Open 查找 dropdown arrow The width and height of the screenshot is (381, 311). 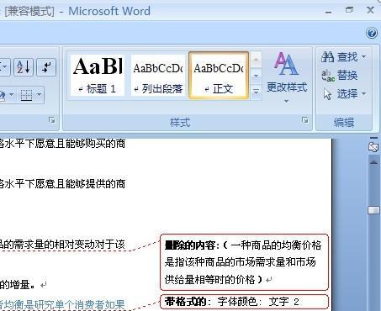pyautogui.click(x=363, y=57)
